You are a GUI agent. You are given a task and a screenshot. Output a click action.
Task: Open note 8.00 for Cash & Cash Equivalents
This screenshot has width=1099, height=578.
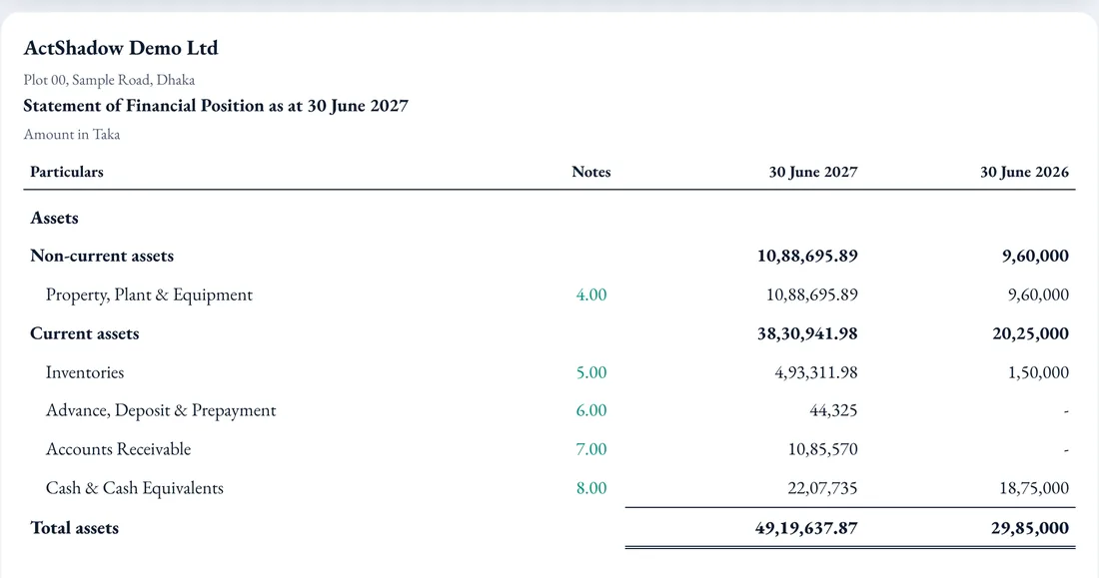pyautogui.click(x=590, y=488)
